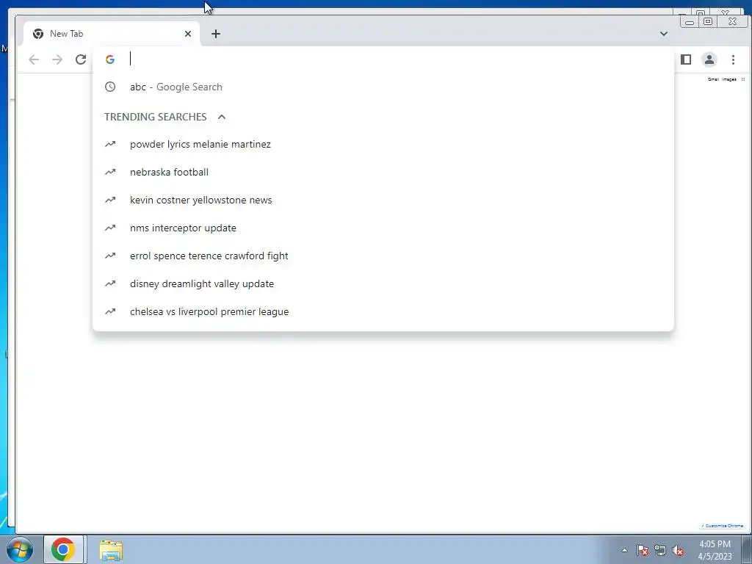Maximize the Chrome window

point(708,21)
